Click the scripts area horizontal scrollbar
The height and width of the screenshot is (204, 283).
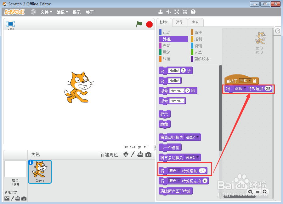coord(239,196)
